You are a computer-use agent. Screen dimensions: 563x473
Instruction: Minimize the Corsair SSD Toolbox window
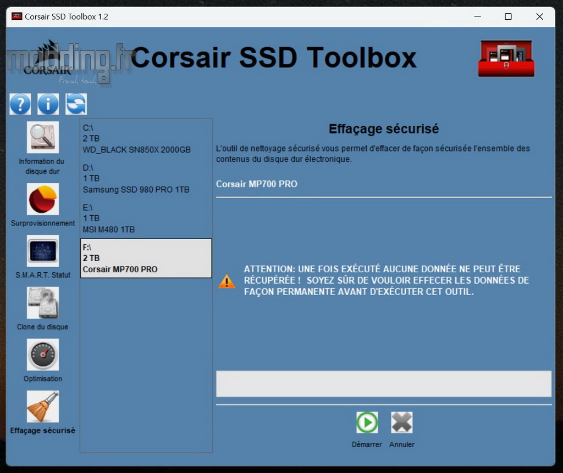(477, 16)
